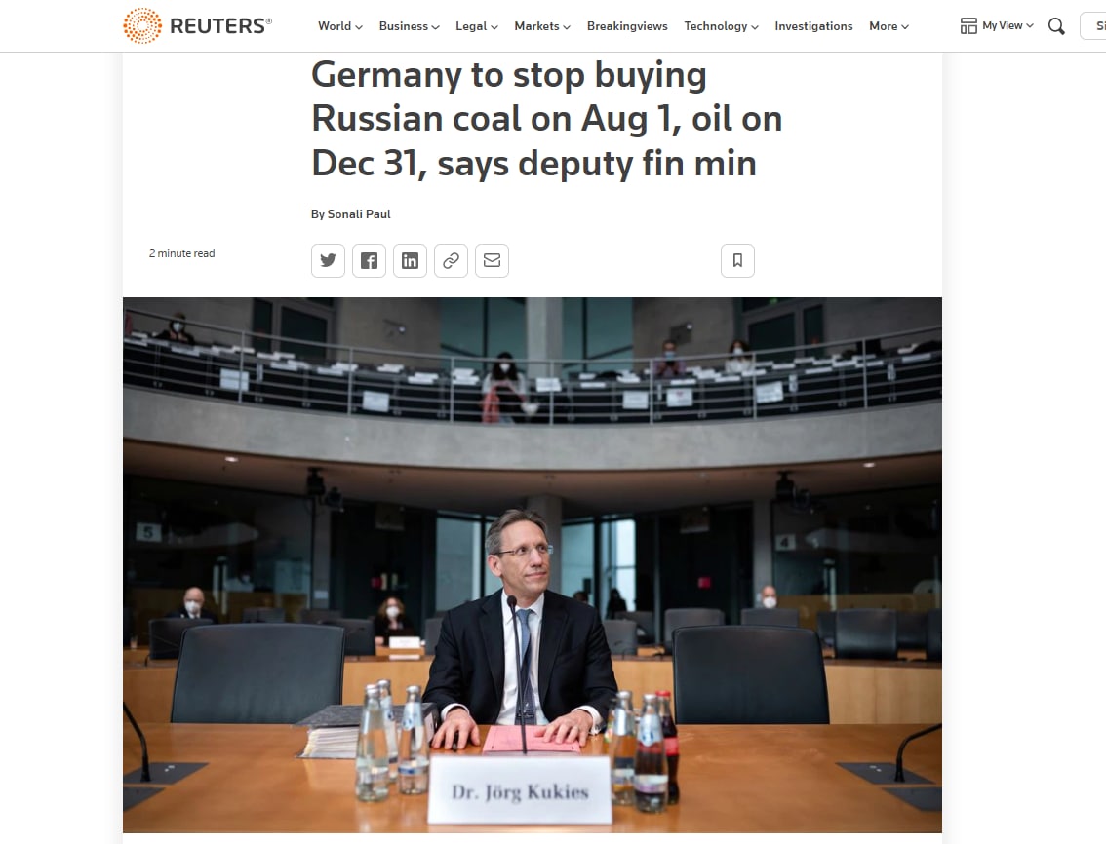This screenshot has height=844, width=1106.
Task: Copy article link icon
Action: click(x=451, y=261)
